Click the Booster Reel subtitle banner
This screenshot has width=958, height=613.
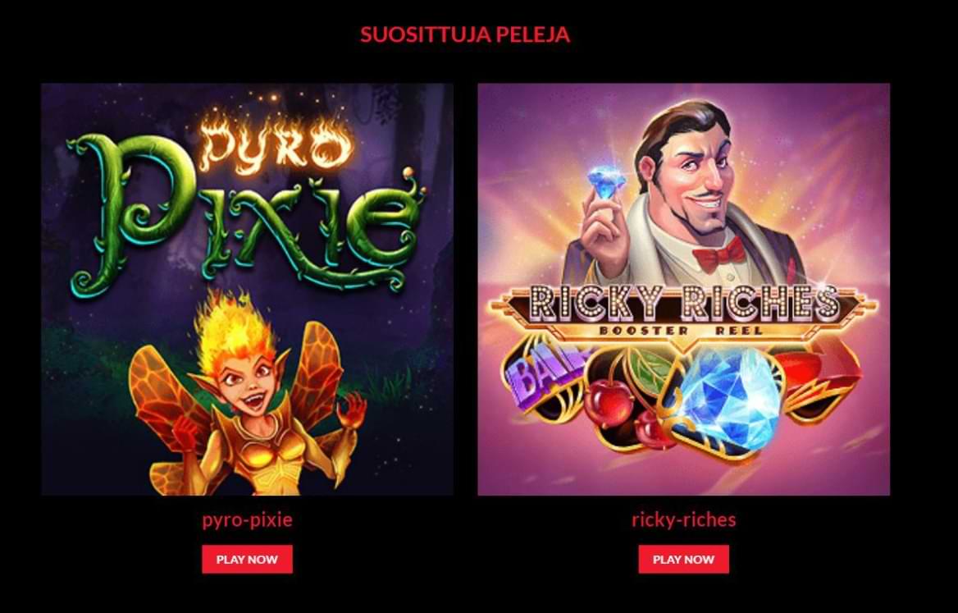682,331
